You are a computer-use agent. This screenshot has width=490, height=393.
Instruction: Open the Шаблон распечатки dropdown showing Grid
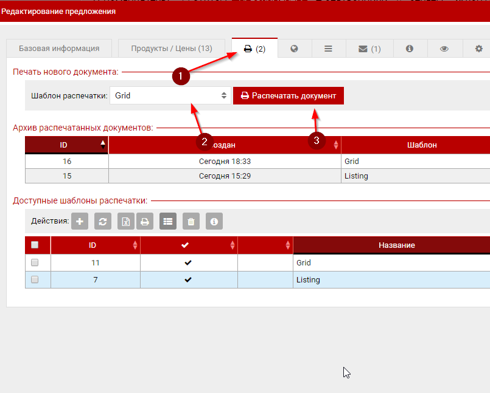point(170,95)
